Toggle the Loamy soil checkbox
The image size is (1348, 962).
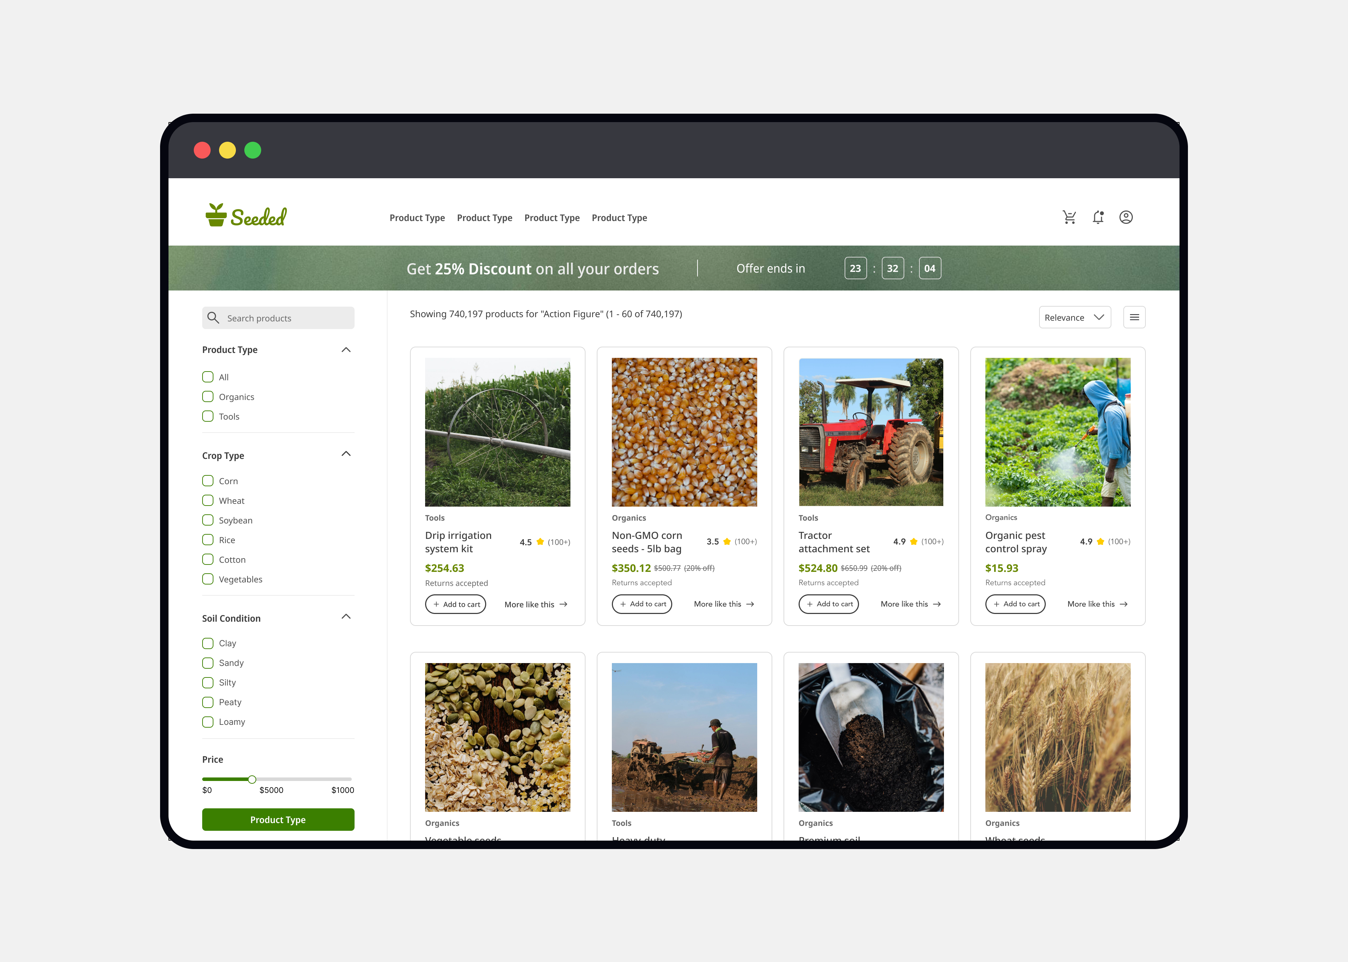(208, 721)
